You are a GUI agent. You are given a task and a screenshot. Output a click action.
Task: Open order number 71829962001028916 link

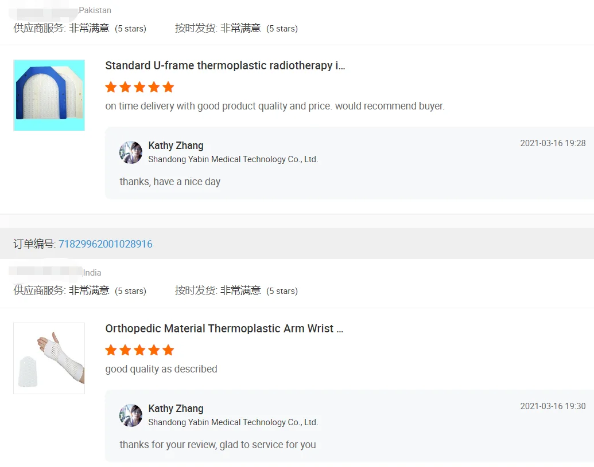[106, 244]
